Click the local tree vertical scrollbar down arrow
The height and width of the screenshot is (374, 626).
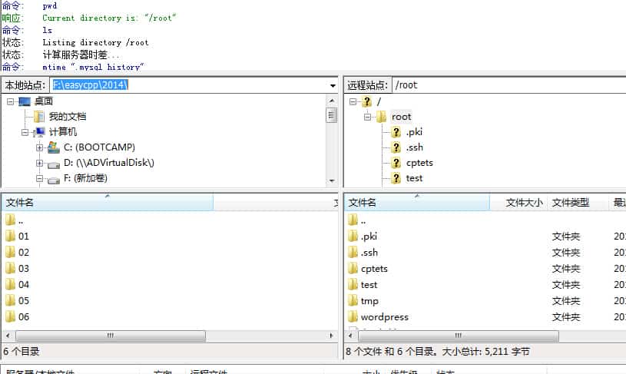pyautogui.click(x=332, y=181)
